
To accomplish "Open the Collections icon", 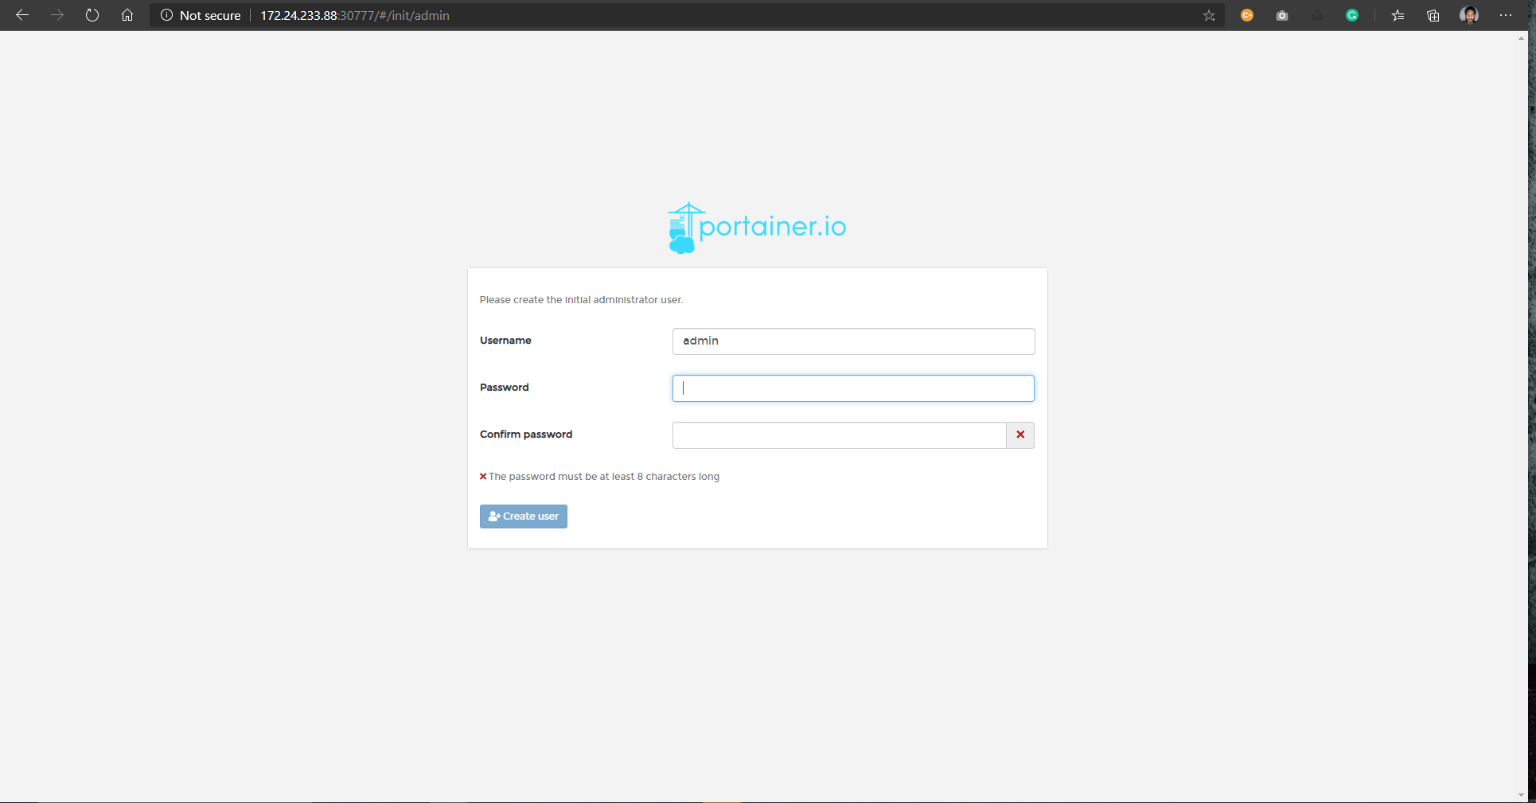I will (1433, 15).
